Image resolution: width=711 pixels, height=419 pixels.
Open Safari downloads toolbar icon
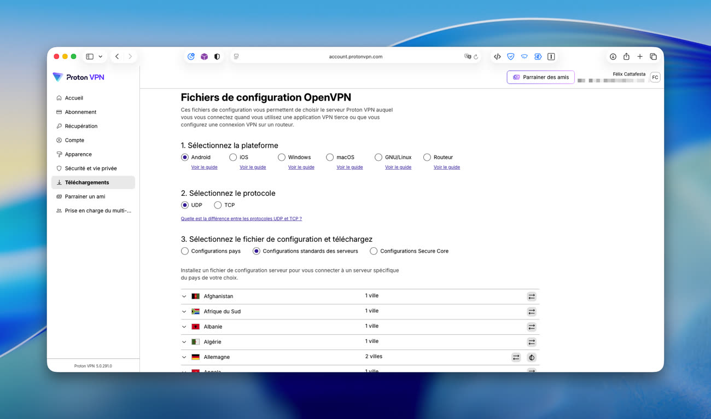point(613,56)
